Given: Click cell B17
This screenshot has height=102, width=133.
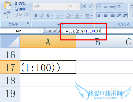Looking at the screenshot, I should click(97, 67).
